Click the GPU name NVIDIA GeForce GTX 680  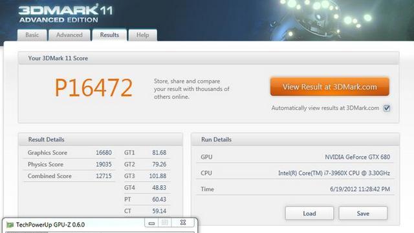pyautogui.click(x=357, y=157)
